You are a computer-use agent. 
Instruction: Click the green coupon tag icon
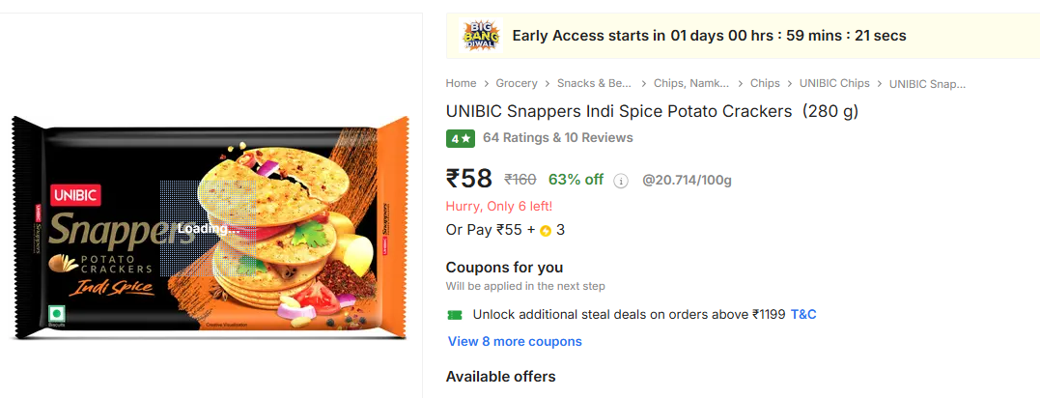(454, 315)
